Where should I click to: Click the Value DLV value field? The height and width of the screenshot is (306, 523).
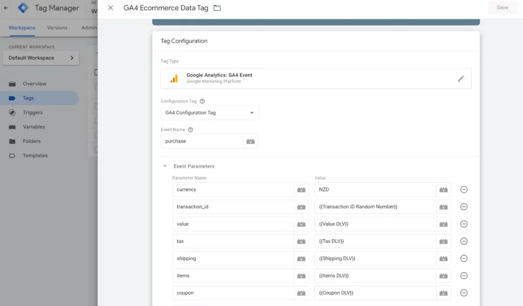pyautogui.click(x=375, y=224)
